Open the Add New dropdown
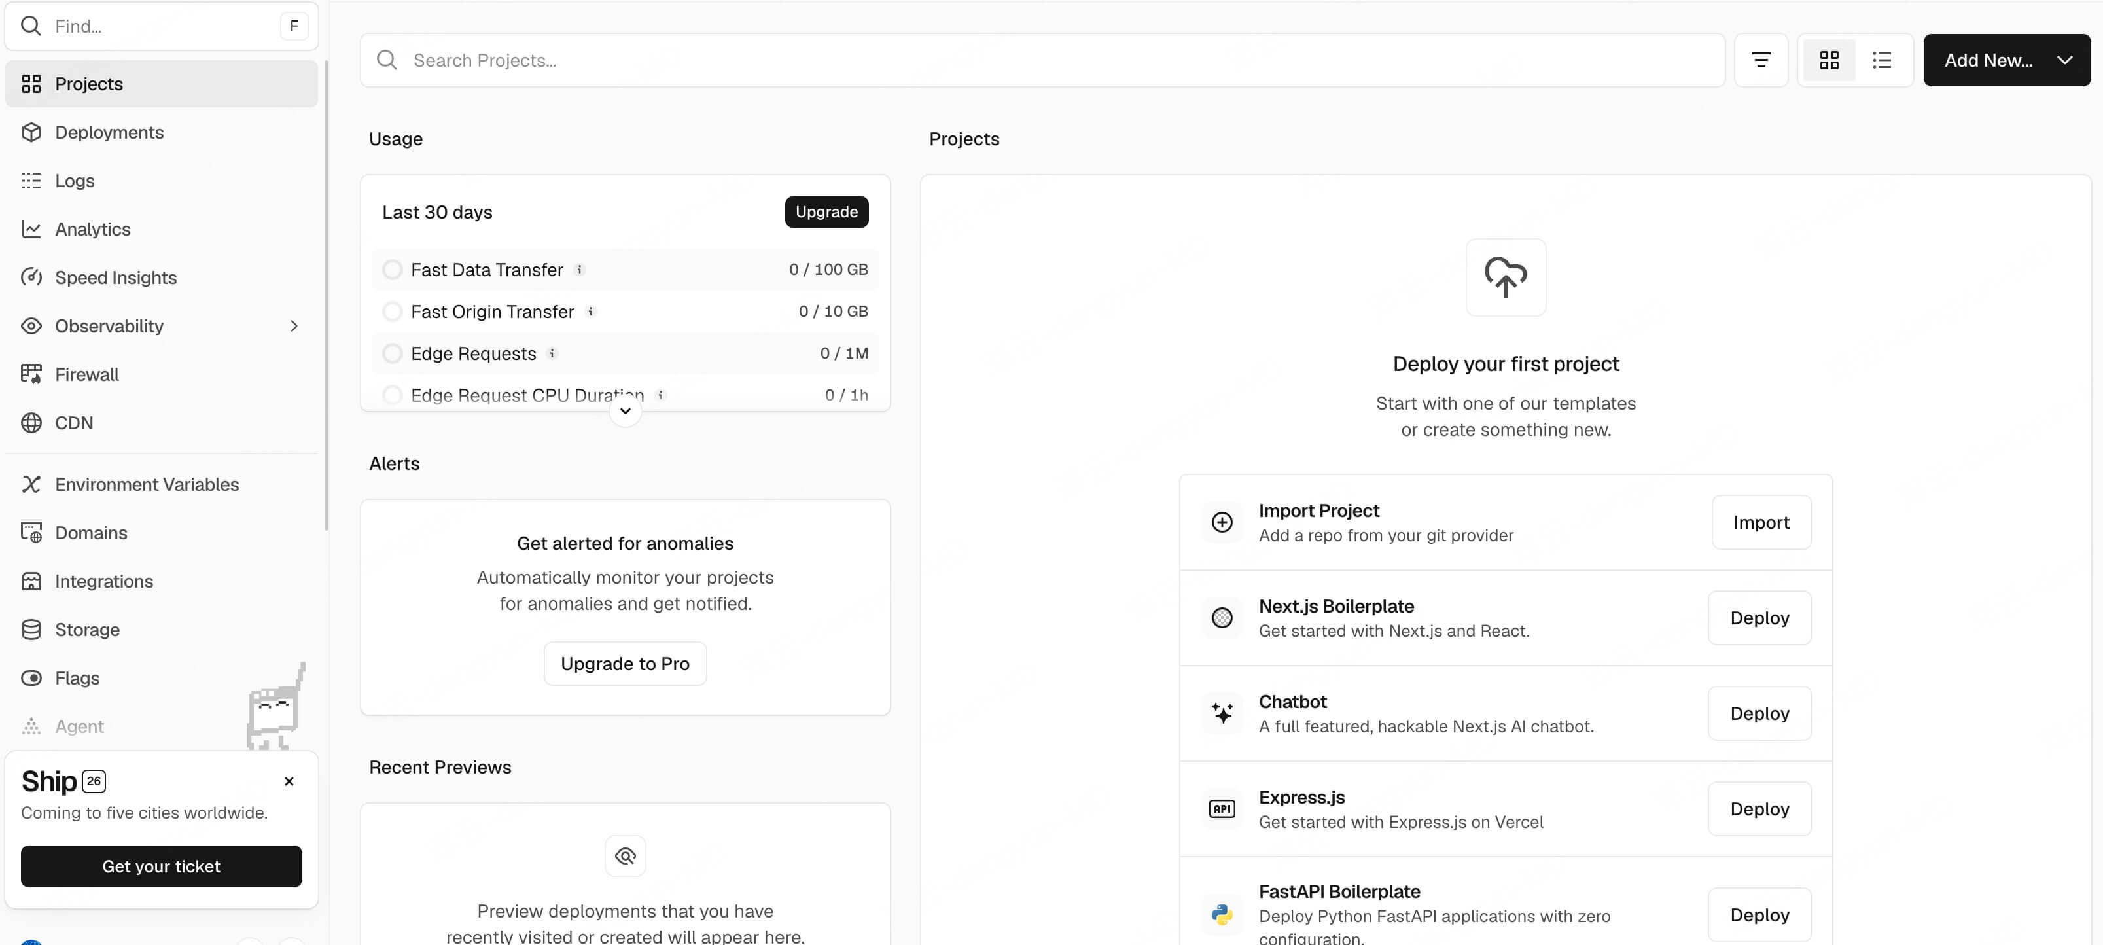2103x945 pixels. (x=2006, y=60)
